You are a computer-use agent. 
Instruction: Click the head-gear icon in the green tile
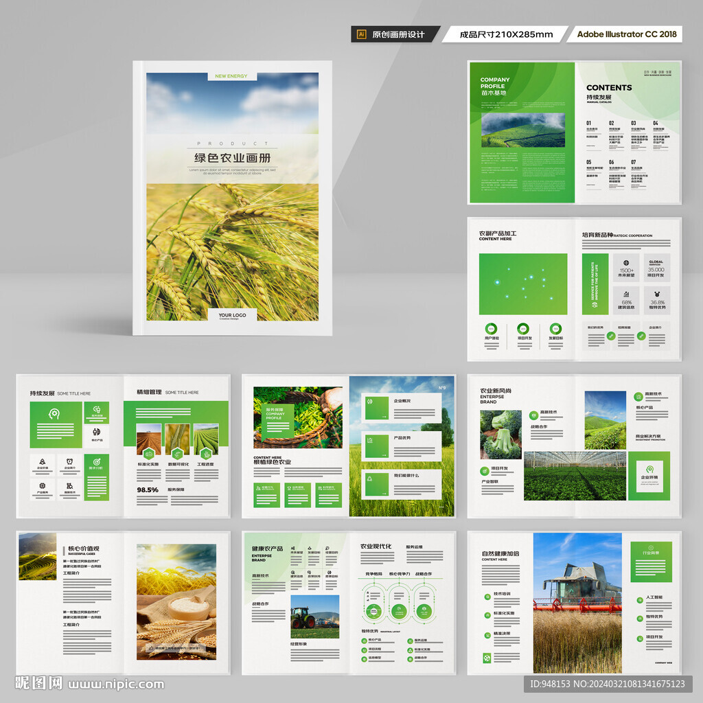pos(54,414)
